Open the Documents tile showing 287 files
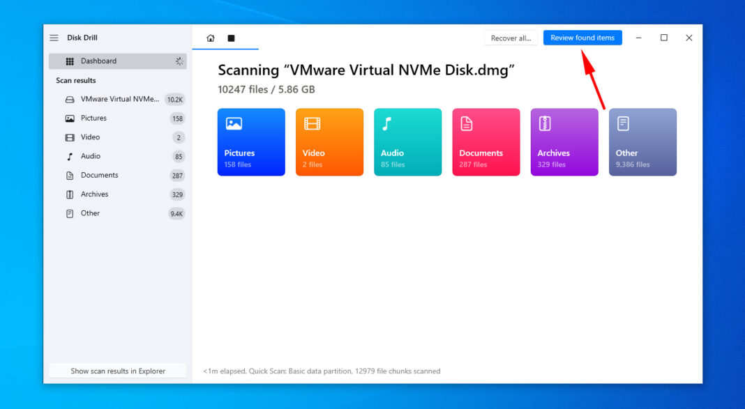 tap(486, 141)
